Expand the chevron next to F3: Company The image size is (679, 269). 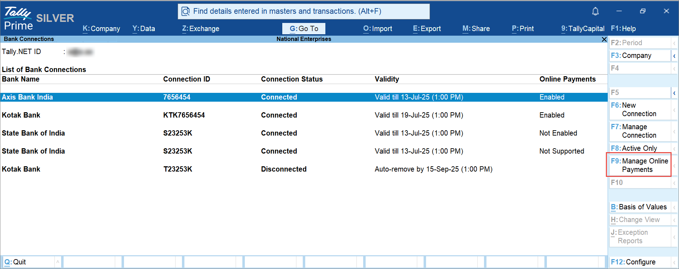(x=674, y=56)
